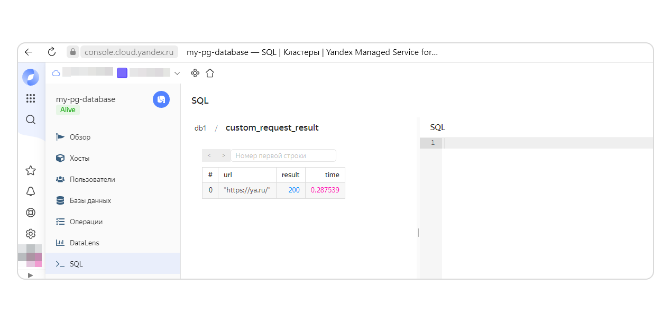The image size is (671, 322).
Task: Click the cloud icon in the breadcrumb
Action: point(56,73)
